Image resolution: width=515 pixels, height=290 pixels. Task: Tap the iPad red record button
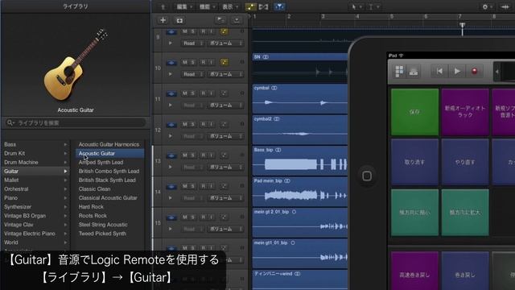(474, 71)
